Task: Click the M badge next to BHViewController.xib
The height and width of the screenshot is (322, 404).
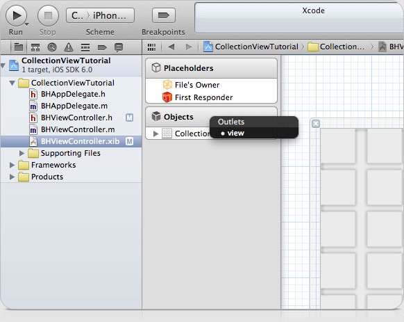Action: point(129,141)
